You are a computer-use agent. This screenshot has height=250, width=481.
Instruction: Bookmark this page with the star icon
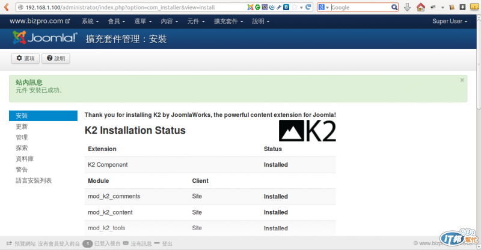(294, 7)
